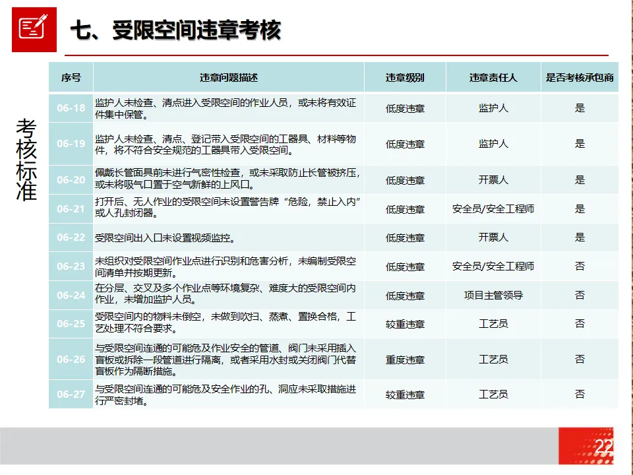Click 较重违章 in the 06-25 row
The image size is (633, 475).
pyautogui.click(x=405, y=325)
